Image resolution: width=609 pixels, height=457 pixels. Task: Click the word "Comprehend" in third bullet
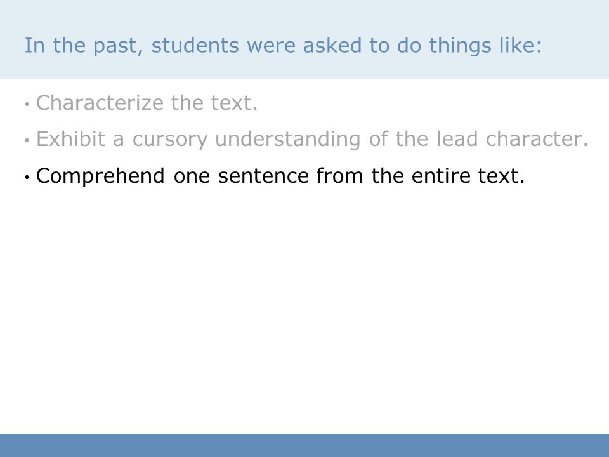(100, 176)
